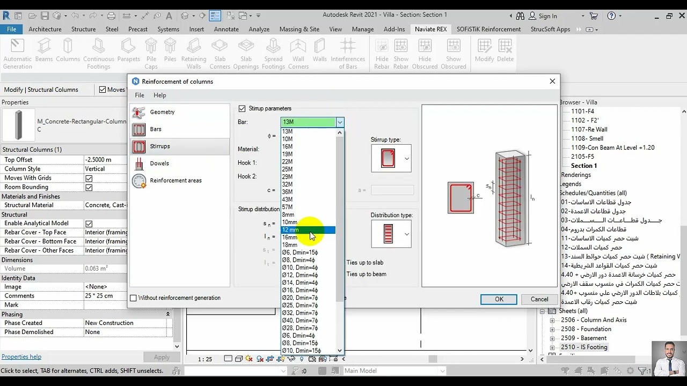Click the Save icon in quick access toolbar
Screen dimensions: 687x386
click(45, 16)
